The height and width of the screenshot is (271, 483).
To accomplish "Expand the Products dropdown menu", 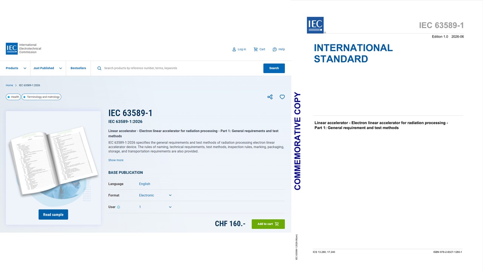I will coord(16,68).
